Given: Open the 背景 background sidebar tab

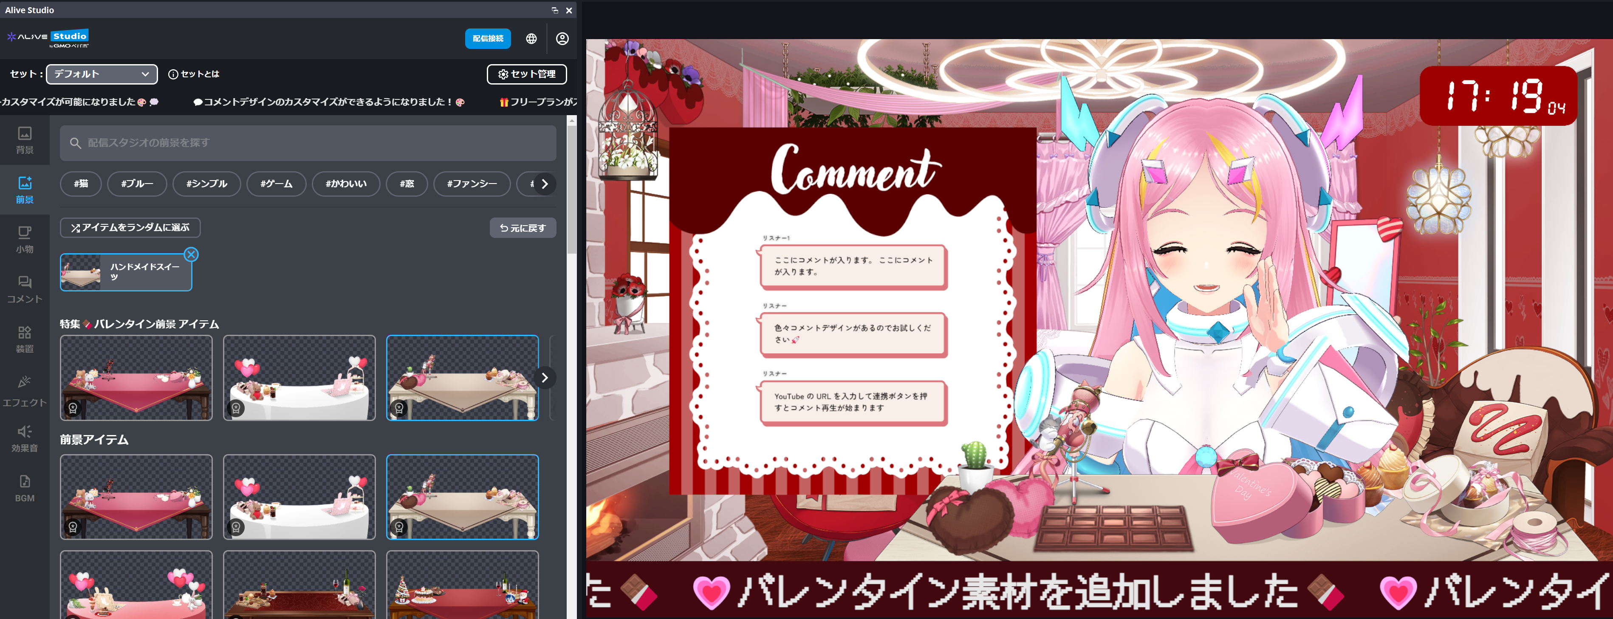Looking at the screenshot, I should tap(24, 140).
